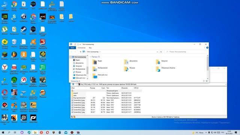Launch the FL Studio desktop shortcut
Screen dimensions: 240x135
(x=14, y=56)
